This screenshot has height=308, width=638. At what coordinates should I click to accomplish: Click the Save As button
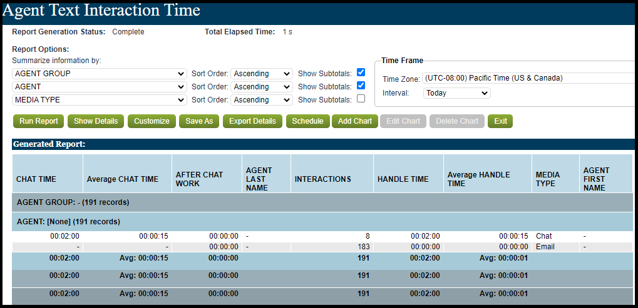click(199, 121)
